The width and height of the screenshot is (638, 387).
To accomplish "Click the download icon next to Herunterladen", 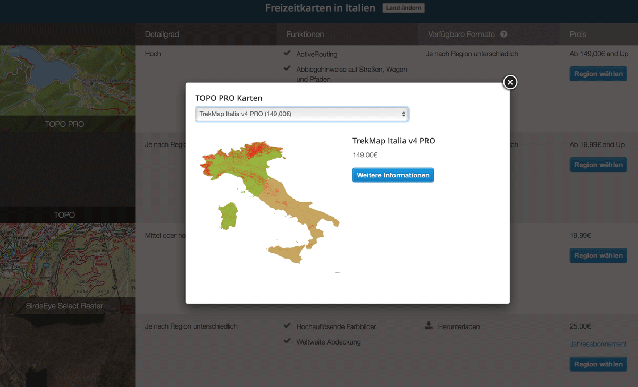I will pyautogui.click(x=429, y=325).
